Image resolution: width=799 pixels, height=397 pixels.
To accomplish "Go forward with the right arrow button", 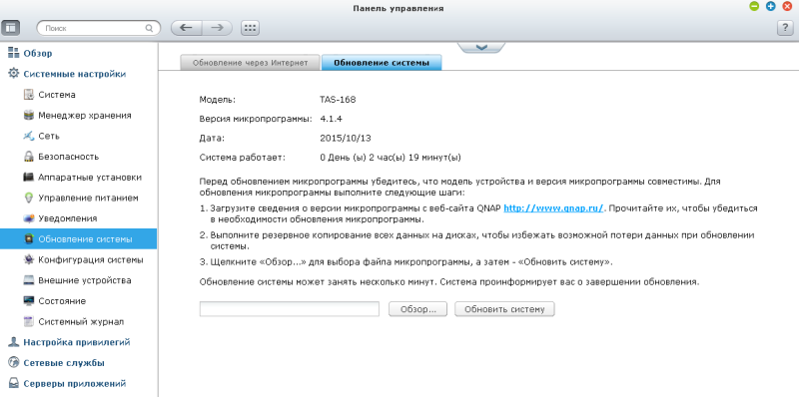I will pos(217,28).
